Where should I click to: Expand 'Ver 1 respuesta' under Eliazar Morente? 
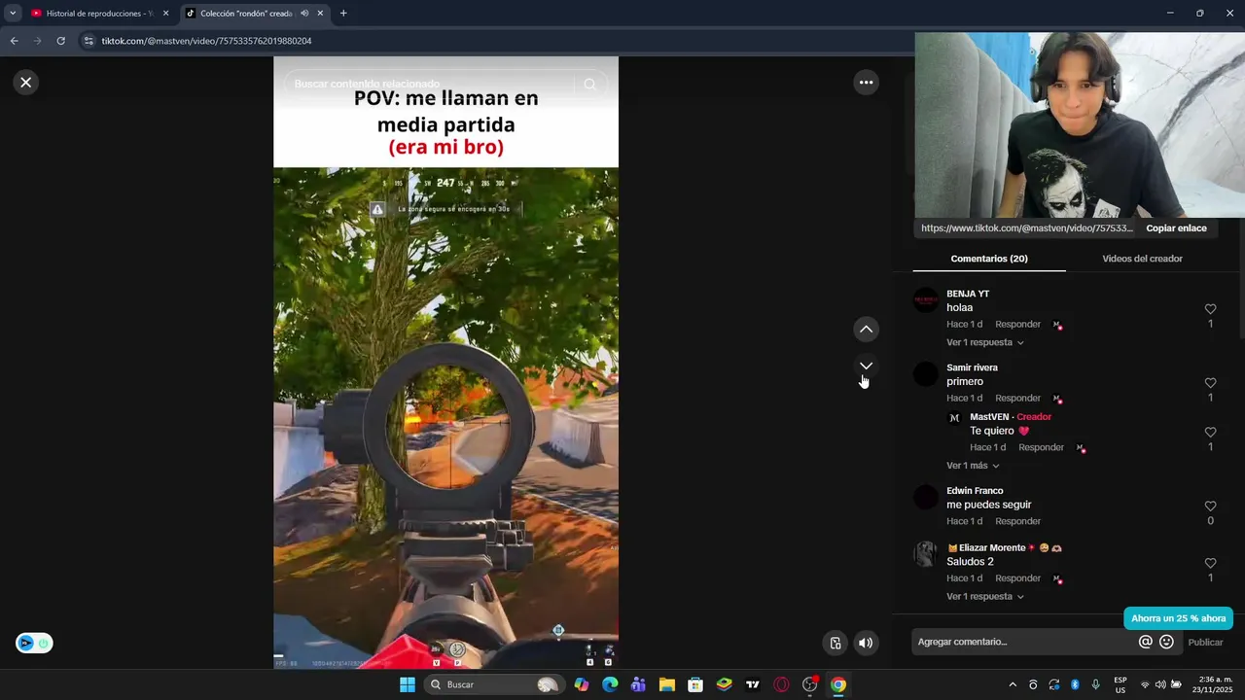pyautogui.click(x=984, y=597)
